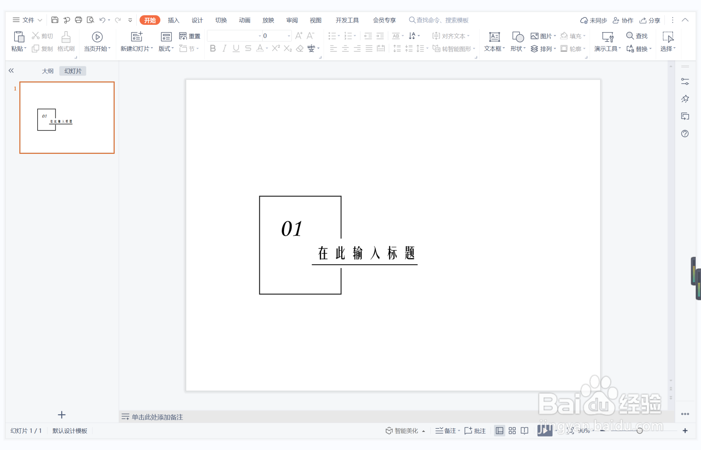Open the Shapes tool icon
Viewport: 701px width, 450px height.
click(x=518, y=37)
